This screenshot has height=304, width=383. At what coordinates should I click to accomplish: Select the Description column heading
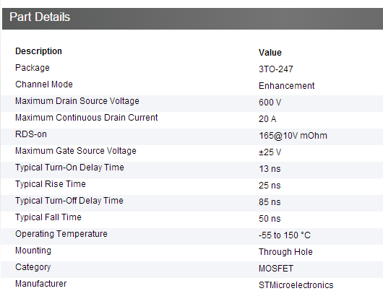tap(38, 51)
